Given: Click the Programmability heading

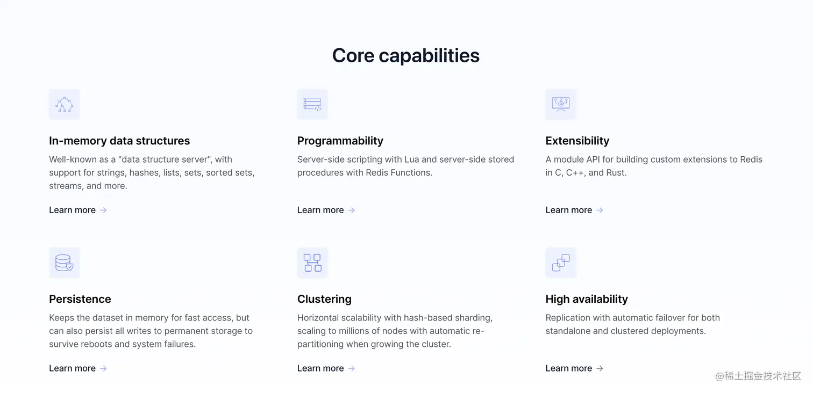Looking at the screenshot, I should (340, 141).
